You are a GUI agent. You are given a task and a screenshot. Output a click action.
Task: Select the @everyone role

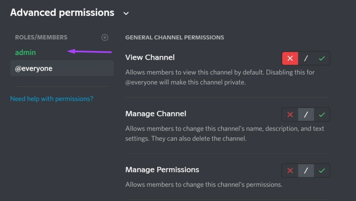pyautogui.click(x=34, y=69)
